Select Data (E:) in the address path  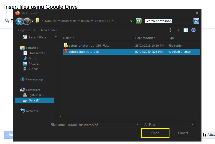(x=51, y=21)
